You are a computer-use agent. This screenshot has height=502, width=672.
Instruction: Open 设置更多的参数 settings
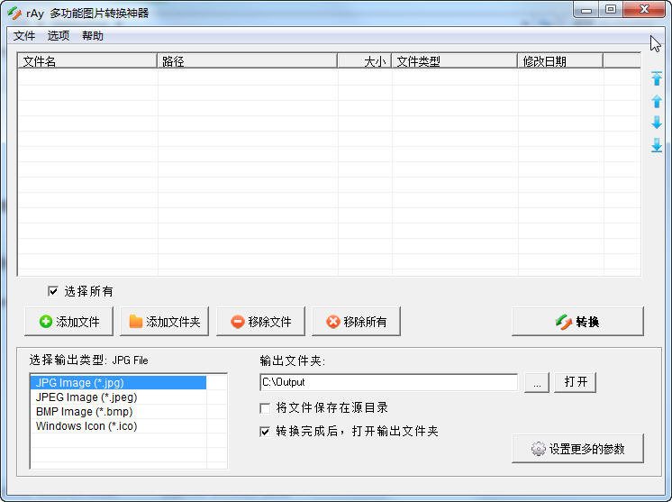tap(577, 449)
